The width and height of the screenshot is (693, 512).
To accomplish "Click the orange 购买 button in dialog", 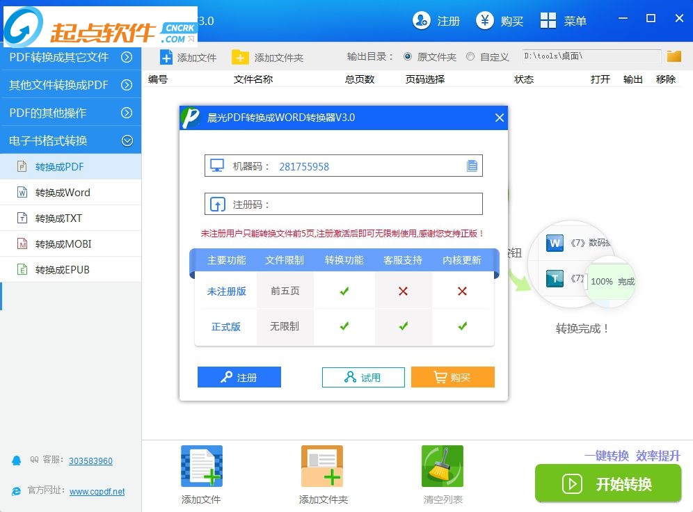I will coord(452,377).
